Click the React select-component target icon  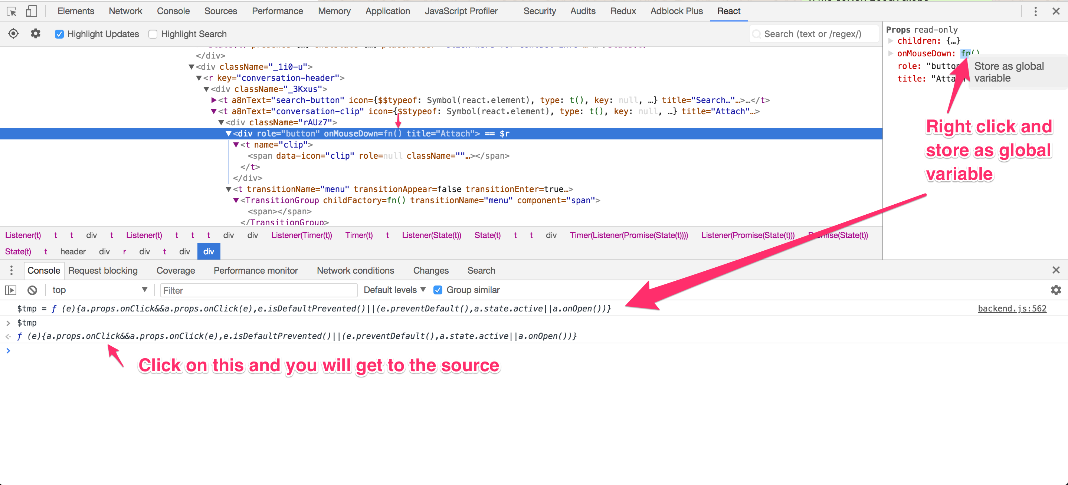13,33
